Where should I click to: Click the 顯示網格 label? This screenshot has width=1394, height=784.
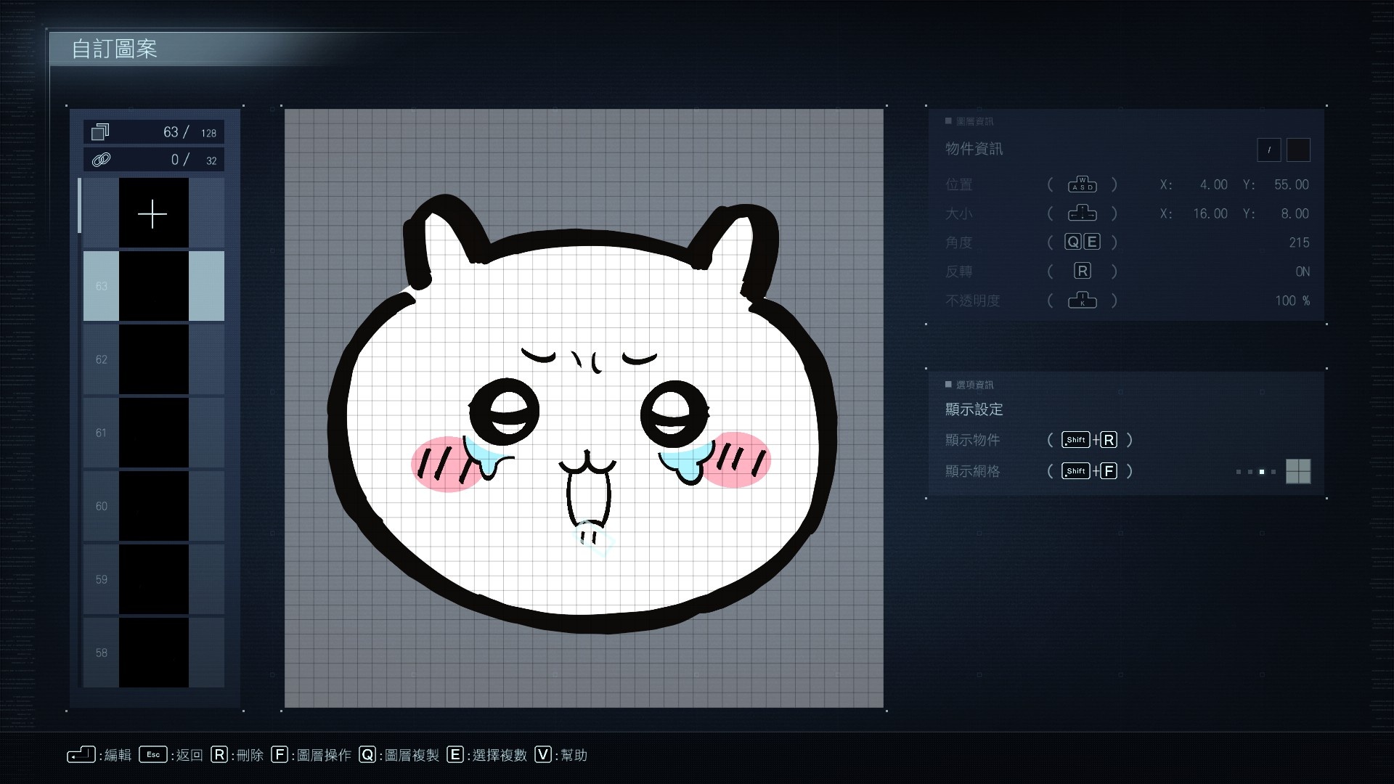coord(972,471)
